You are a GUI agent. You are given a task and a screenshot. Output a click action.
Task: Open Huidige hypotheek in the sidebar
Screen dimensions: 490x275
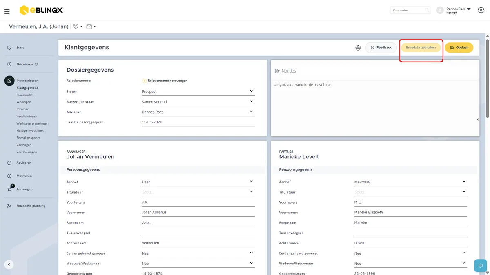30,130
